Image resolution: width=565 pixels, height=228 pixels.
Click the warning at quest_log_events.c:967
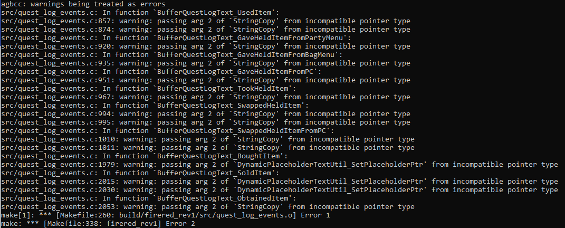coord(206,97)
